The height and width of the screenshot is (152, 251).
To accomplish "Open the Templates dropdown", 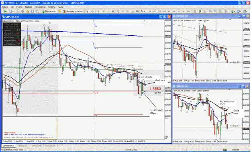I will tap(245, 11).
